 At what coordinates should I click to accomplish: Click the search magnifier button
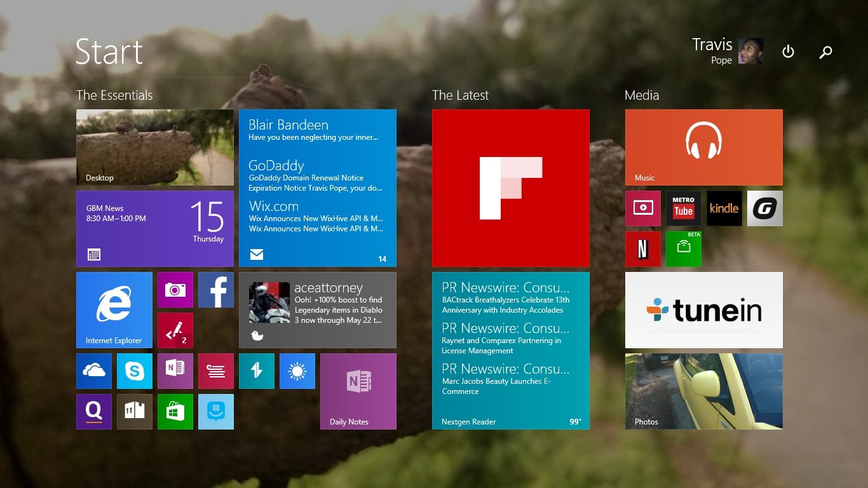click(x=825, y=52)
